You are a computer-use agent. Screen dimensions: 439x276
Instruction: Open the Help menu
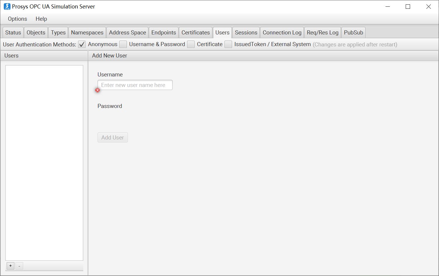pyautogui.click(x=41, y=19)
